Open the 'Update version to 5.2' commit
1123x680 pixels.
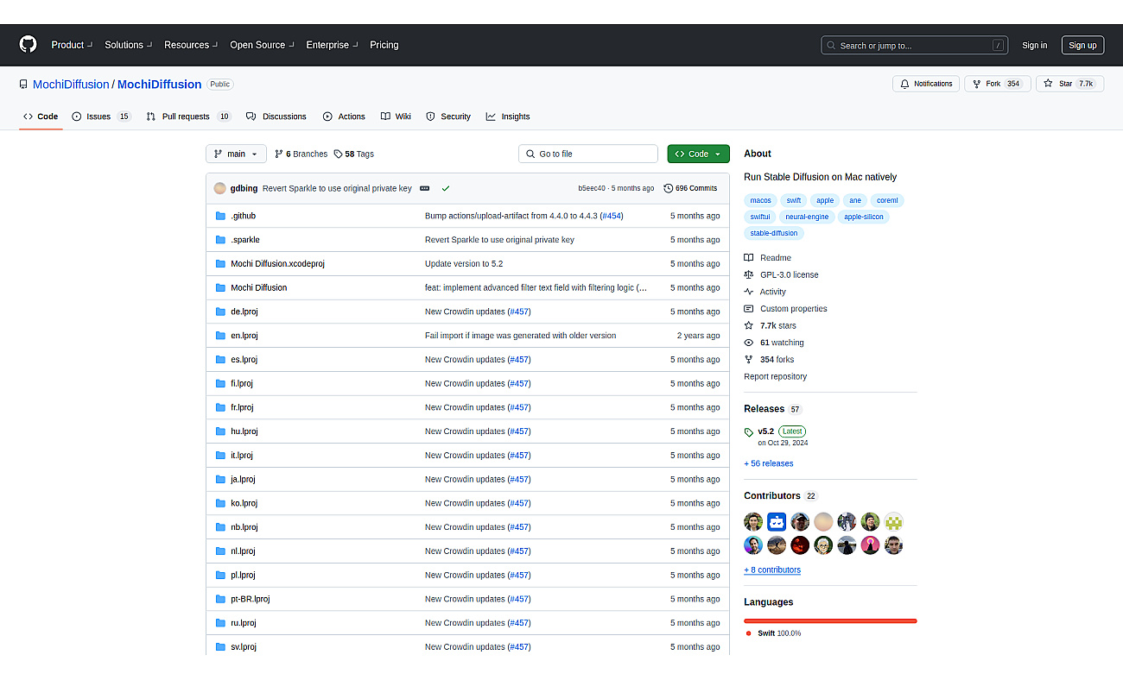click(464, 264)
